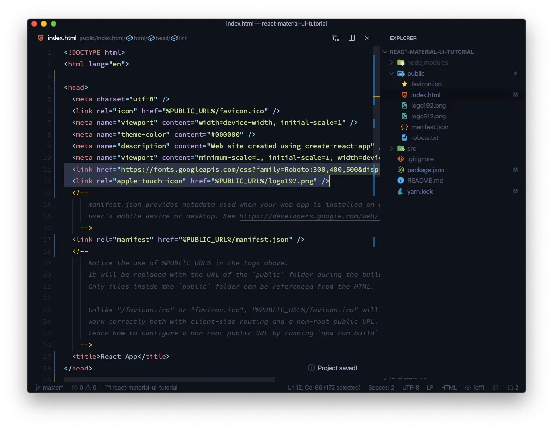Open logo192.png from the explorer
Image resolution: width=553 pixels, height=429 pixels.
point(428,106)
